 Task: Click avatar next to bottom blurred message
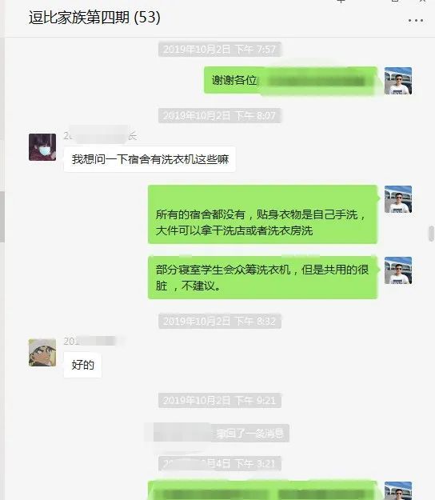click(398, 490)
